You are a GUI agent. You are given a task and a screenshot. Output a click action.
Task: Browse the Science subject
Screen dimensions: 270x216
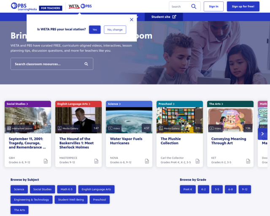click(x=19, y=189)
